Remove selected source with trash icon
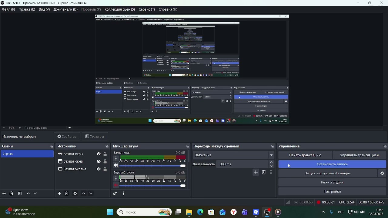This screenshot has width=388, height=218. (67, 193)
